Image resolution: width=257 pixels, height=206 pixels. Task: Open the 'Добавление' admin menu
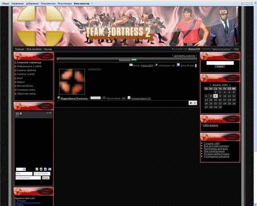coord(32,4)
